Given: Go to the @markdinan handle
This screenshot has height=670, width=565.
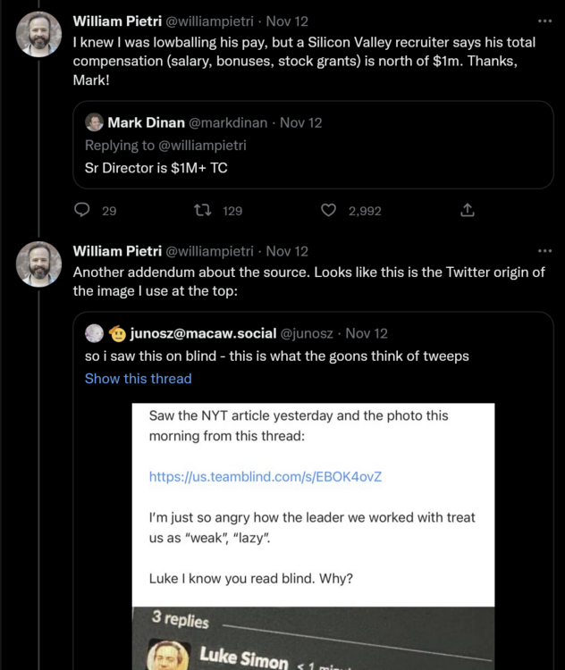Looking at the screenshot, I should click(229, 122).
